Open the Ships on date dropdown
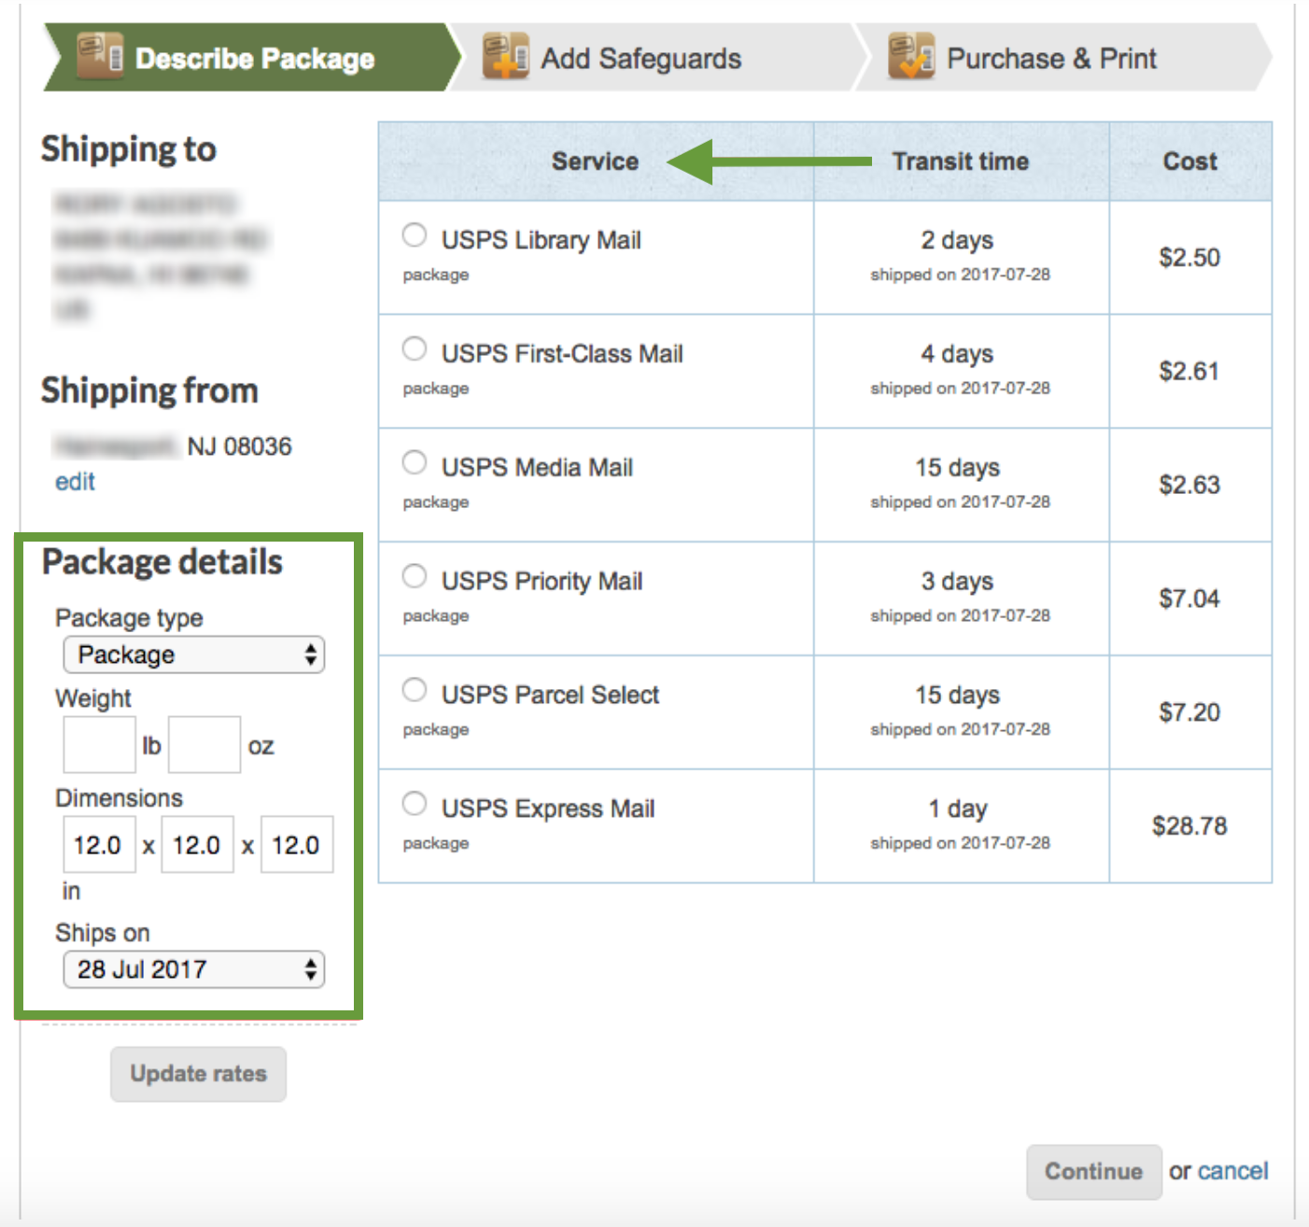 pos(193,969)
